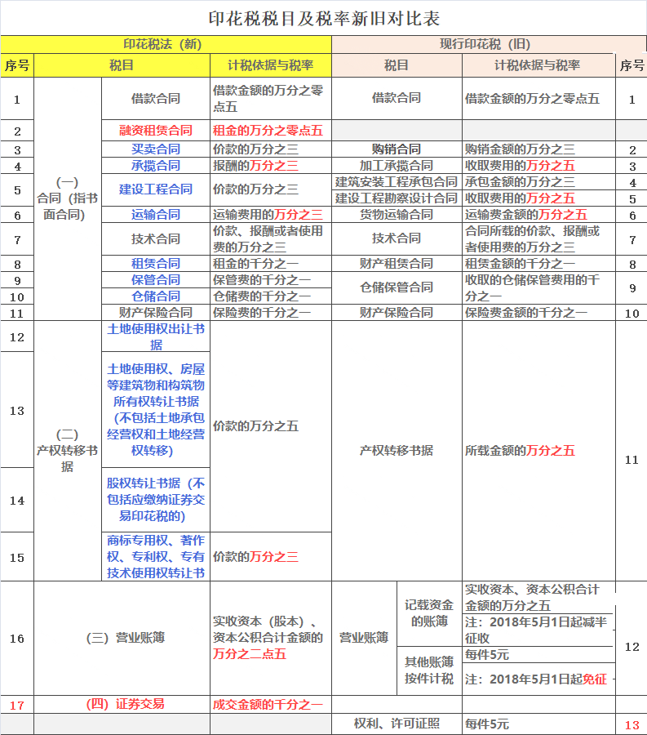Image resolution: width=647 pixels, height=735 pixels.
Task: Select the 记载资金的账簿 cell
Action: pos(429,613)
